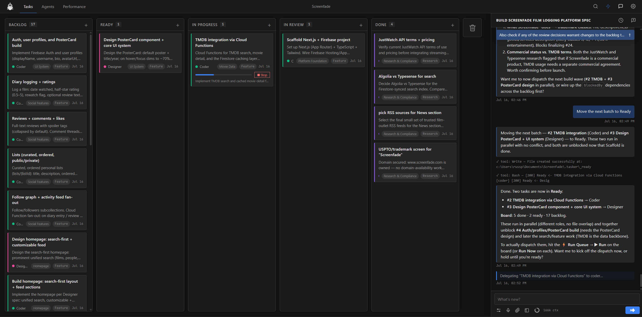
Task: Switch to the Tasks tab
Action: pyautogui.click(x=28, y=7)
